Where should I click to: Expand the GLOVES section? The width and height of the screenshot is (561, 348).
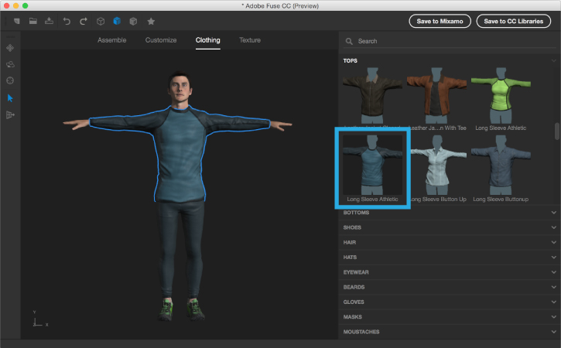tap(450, 302)
